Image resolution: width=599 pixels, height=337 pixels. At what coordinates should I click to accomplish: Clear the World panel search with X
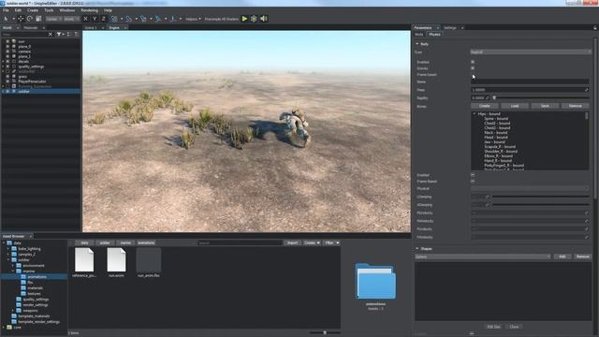tap(51, 35)
